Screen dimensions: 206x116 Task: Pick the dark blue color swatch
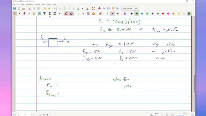tap(153, 14)
